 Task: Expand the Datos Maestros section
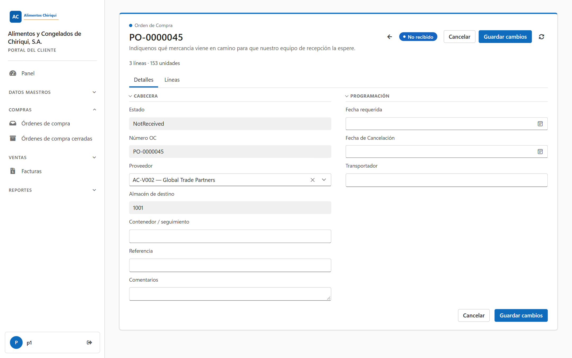(x=52, y=92)
